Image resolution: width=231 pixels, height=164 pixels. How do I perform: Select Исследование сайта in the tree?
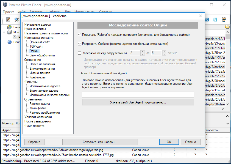click(39, 38)
